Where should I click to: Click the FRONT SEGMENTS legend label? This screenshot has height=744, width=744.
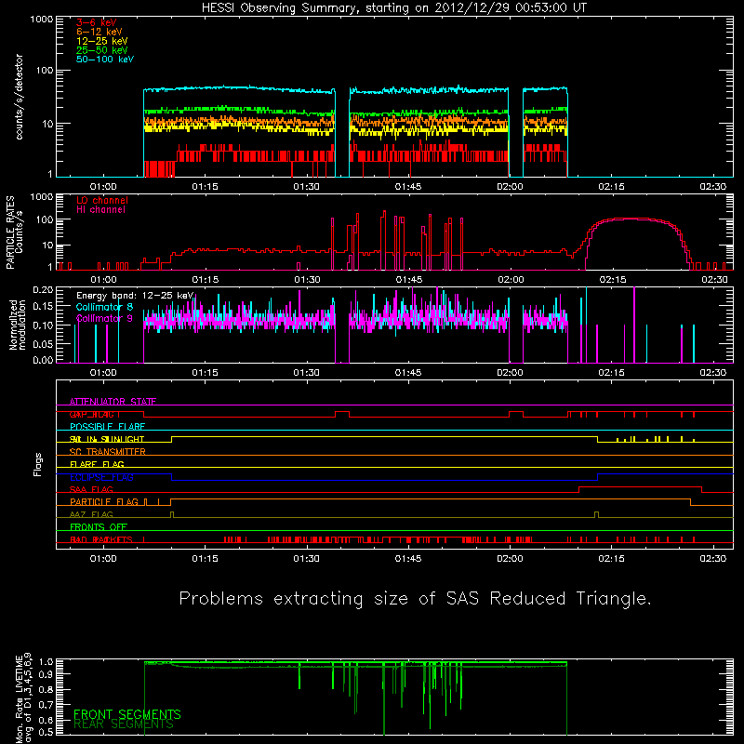click(x=127, y=714)
